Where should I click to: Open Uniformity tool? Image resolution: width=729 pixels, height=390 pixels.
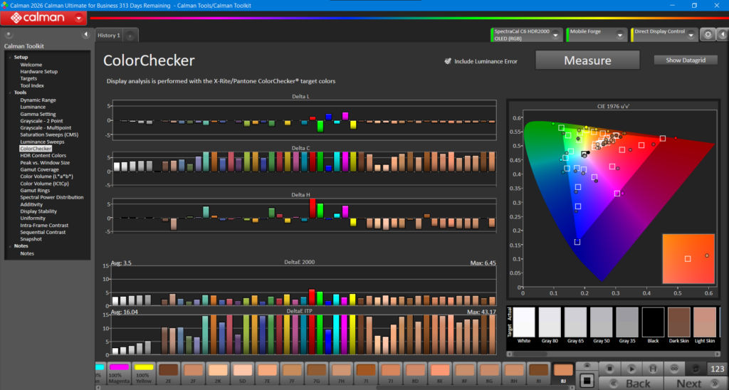click(33, 218)
